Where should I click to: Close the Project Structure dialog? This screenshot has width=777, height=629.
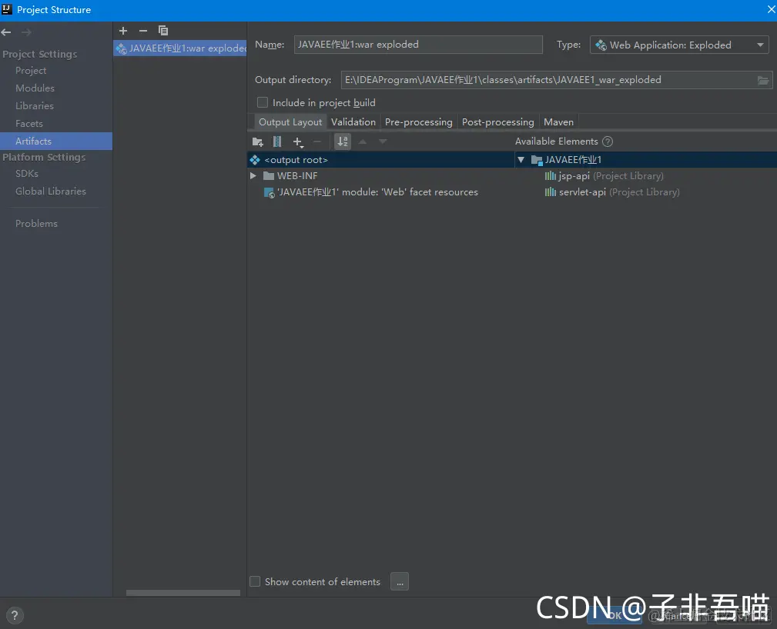tap(771, 9)
